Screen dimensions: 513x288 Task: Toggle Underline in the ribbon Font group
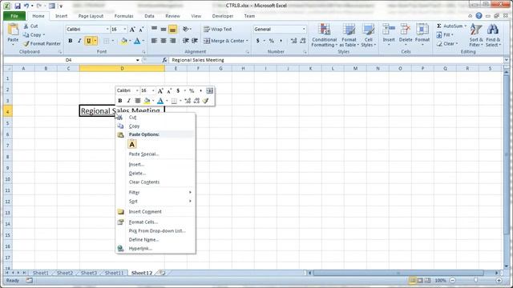click(x=88, y=41)
